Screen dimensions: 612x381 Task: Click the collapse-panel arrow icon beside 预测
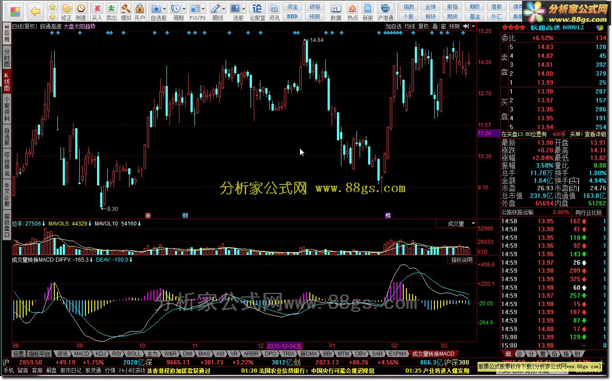[x=466, y=26]
